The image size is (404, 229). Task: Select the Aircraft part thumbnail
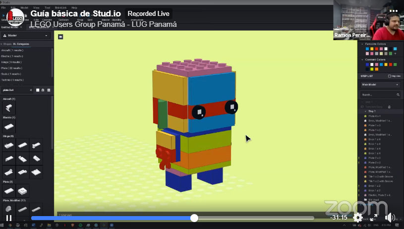(x=9, y=108)
